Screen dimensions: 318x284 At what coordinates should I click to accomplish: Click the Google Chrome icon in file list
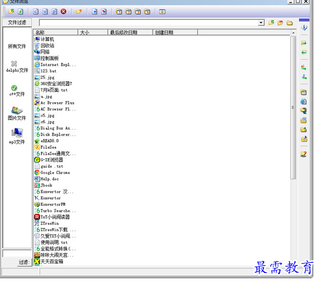(37, 172)
